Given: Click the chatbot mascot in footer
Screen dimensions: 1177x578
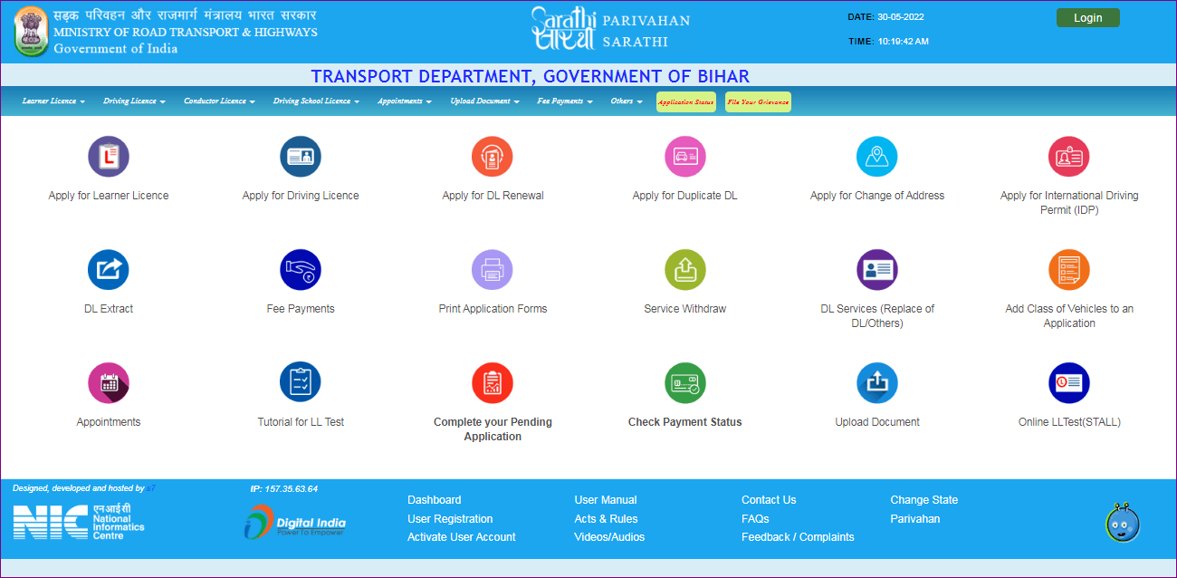Looking at the screenshot, I should (1122, 523).
